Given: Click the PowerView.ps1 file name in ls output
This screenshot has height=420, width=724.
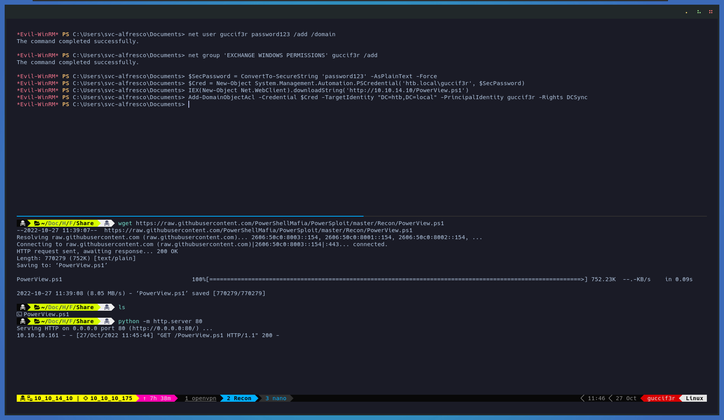Looking at the screenshot, I should coord(46,314).
